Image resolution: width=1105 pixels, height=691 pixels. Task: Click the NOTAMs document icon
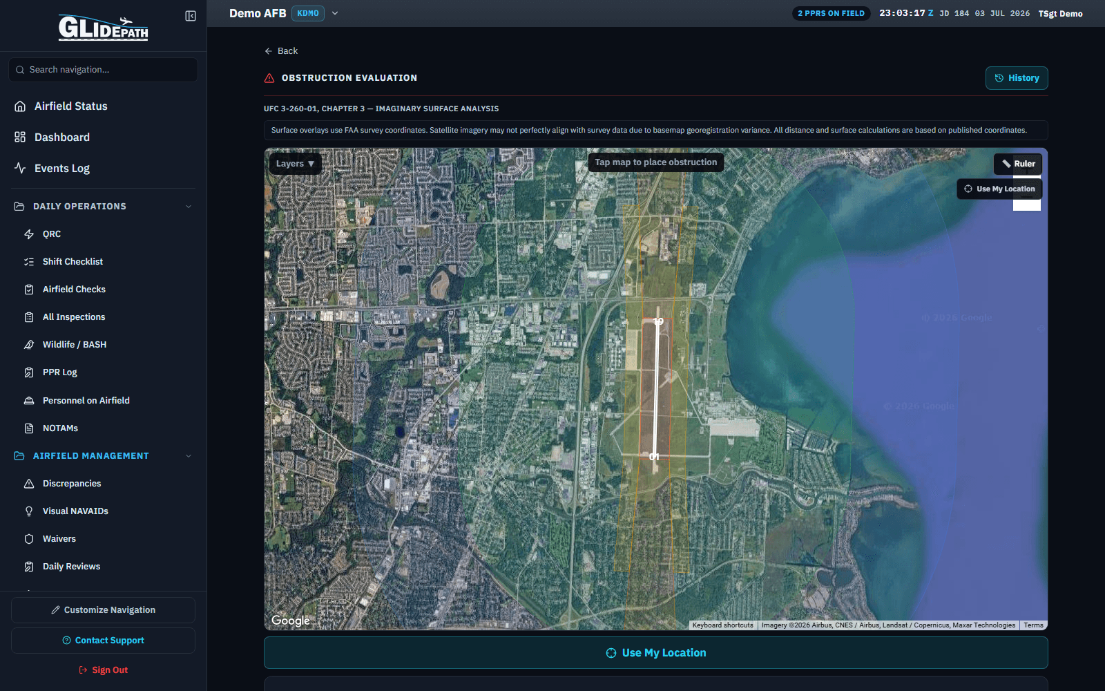(29, 428)
